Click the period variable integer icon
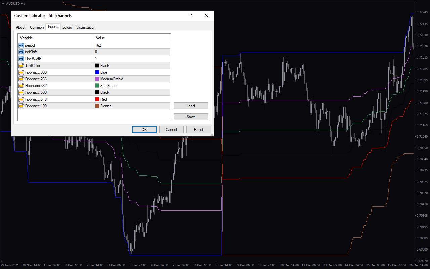This screenshot has width=430, height=269. 21,45
